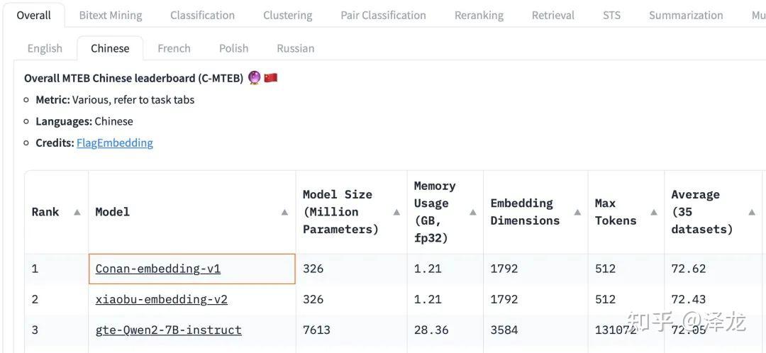Sort by Average score arrow icon
The width and height of the screenshot is (766, 353).
coord(751,212)
